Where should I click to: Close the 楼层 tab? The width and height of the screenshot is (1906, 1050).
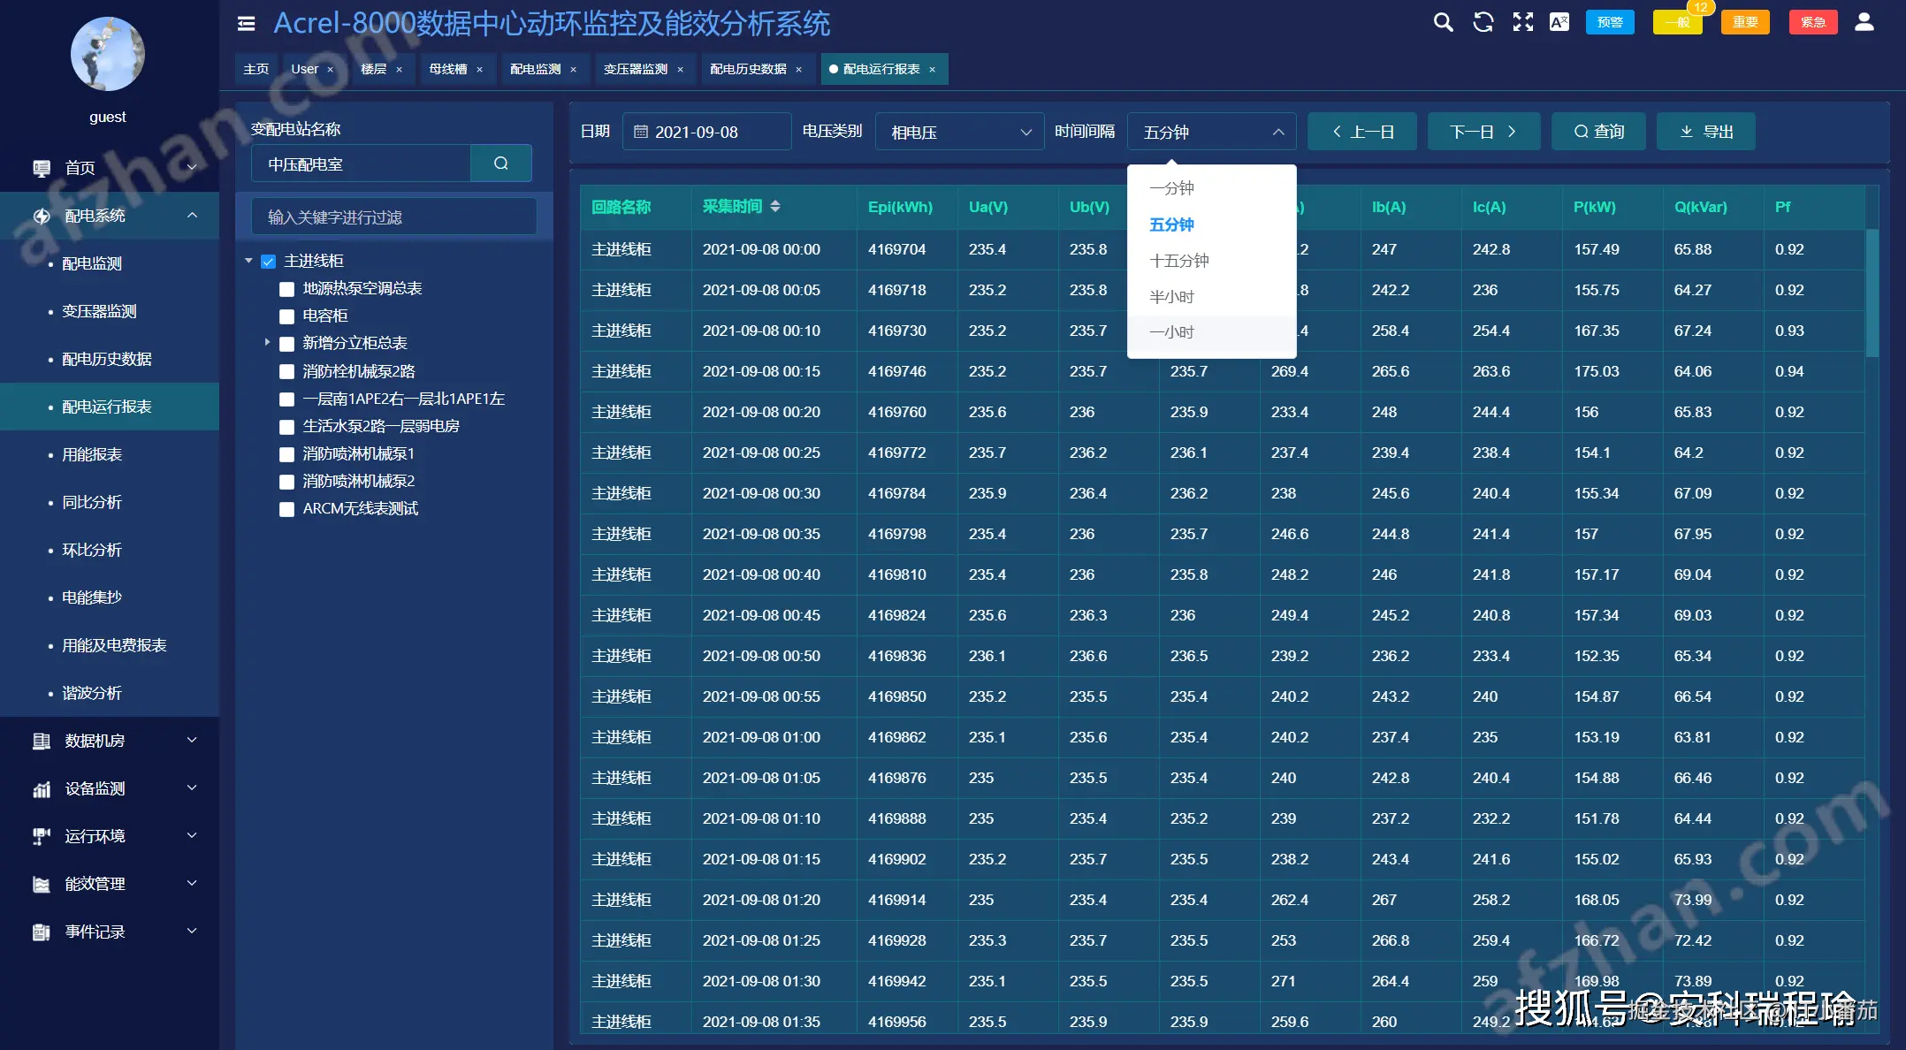[x=399, y=70]
